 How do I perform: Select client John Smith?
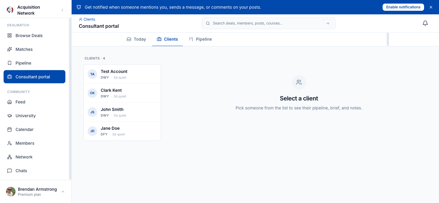click(122, 112)
